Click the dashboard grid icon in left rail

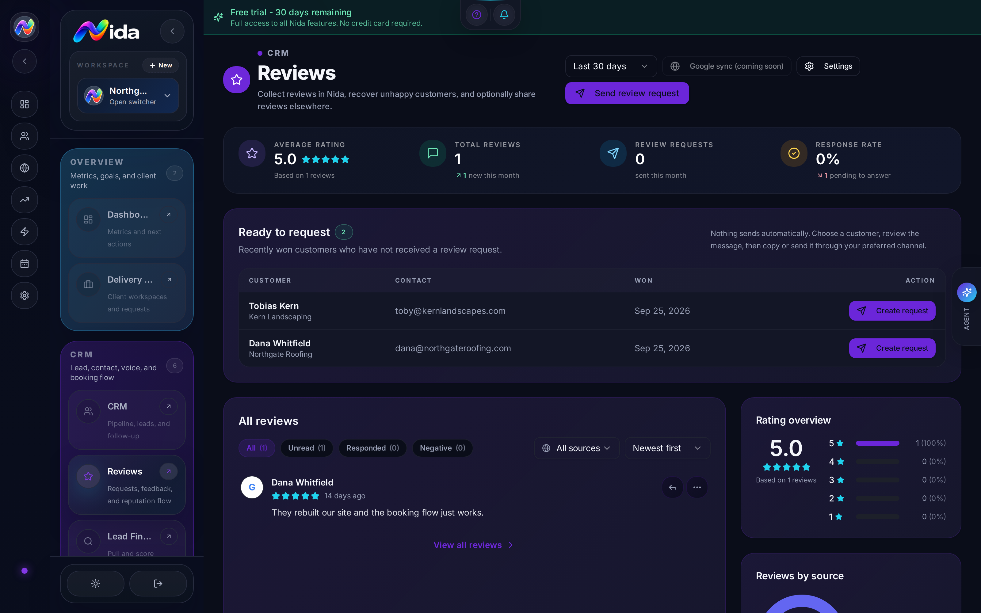[25, 104]
